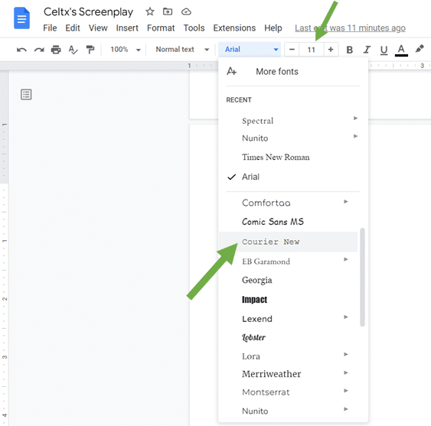Image resolution: width=431 pixels, height=426 pixels.
Task: Open the Edit menu
Action: click(73, 28)
